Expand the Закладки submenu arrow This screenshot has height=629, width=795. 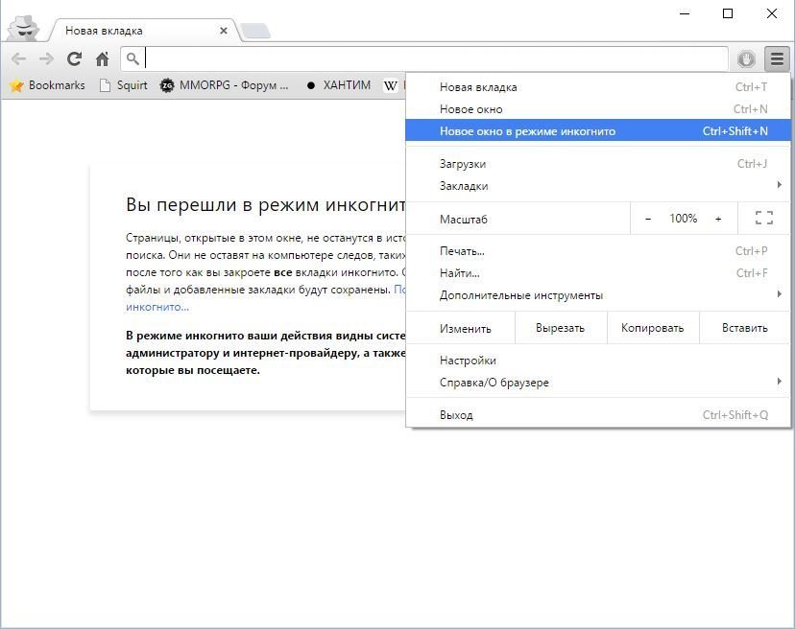coord(780,185)
